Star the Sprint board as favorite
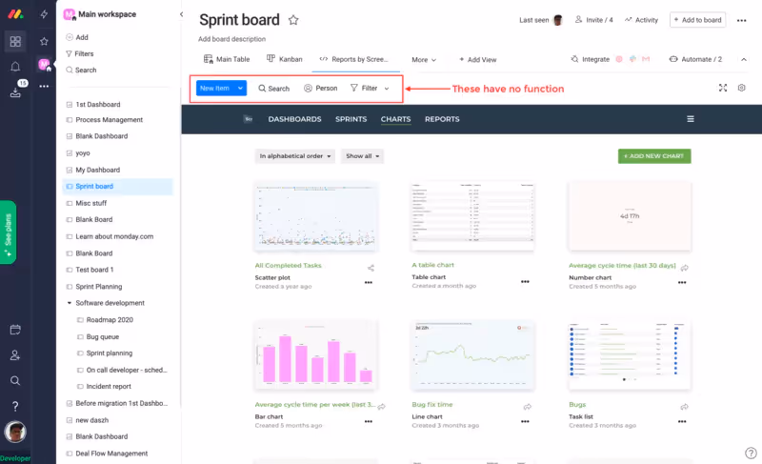This screenshot has height=464, width=762. click(293, 20)
